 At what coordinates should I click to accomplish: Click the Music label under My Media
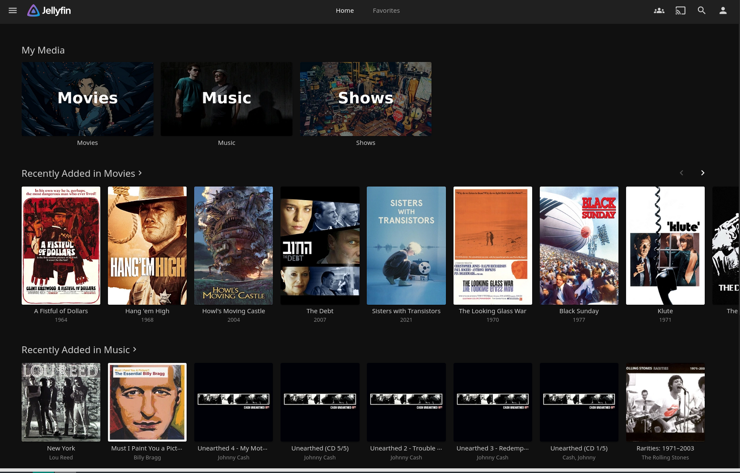(227, 143)
